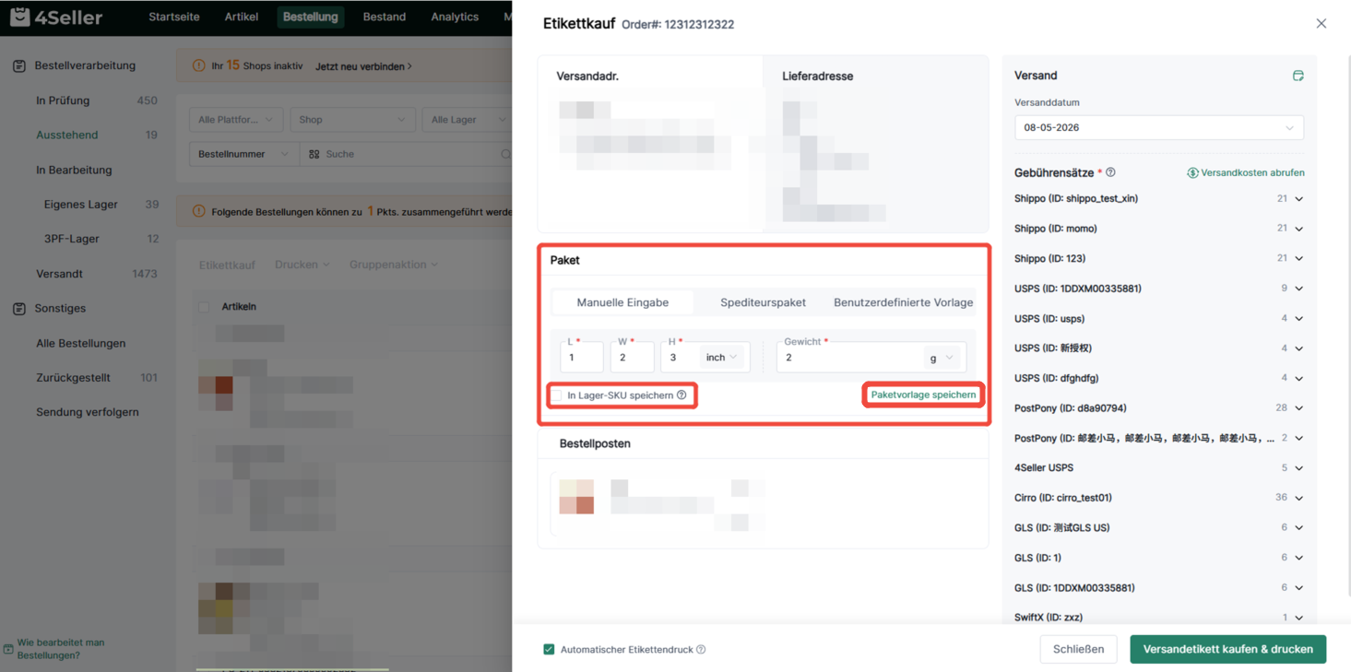Open the Bestellung menu
The height and width of the screenshot is (672, 1351).
click(x=311, y=17)
